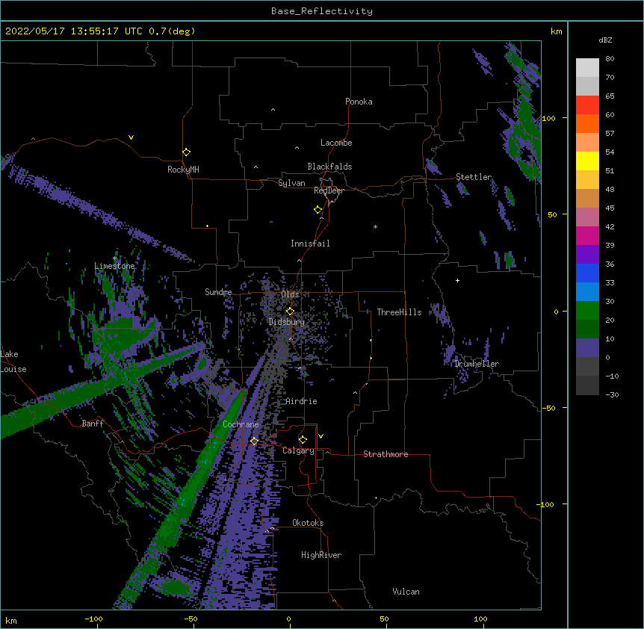Pick the light gray 80-70 dBZ legend swatch
The width and height of the screenshot is (644, 629).
(x=587, y=68)
